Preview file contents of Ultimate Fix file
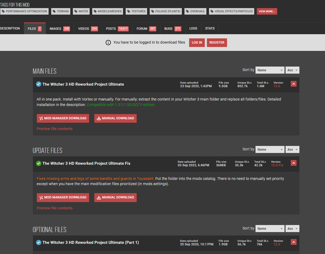325x254 pixels. coord(55,208)
